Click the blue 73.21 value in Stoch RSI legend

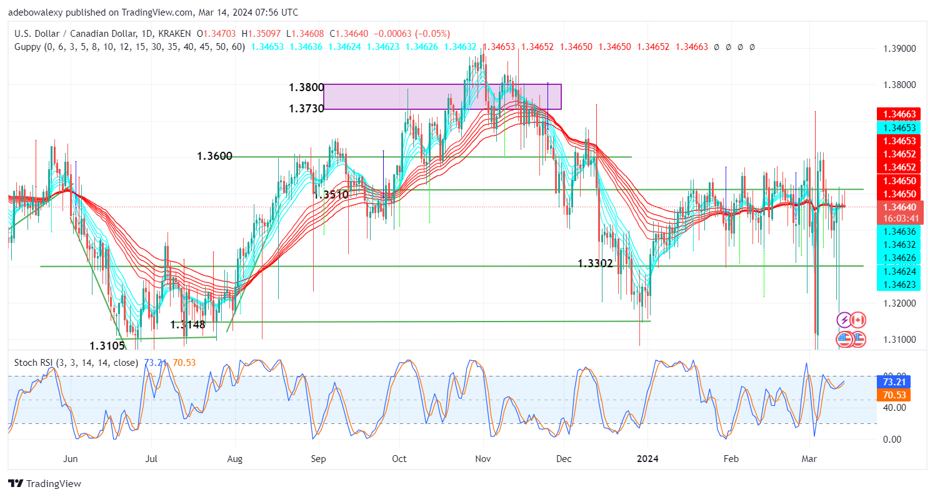pyautogui.click(x=155, y=362)
